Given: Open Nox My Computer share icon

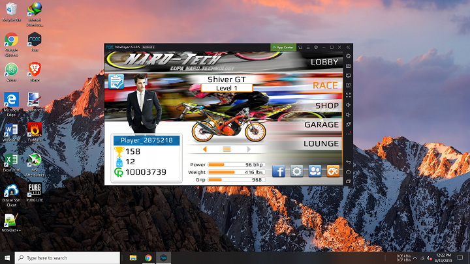Looking at the screenshot, I should click(348, 76).
